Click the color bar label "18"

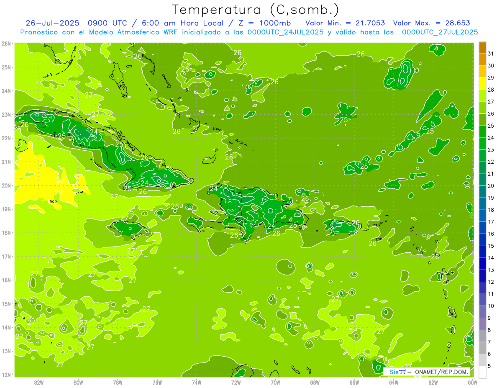point(491,210)
